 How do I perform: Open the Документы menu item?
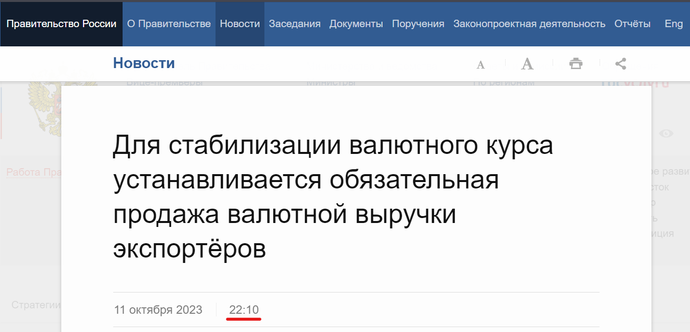356,24
